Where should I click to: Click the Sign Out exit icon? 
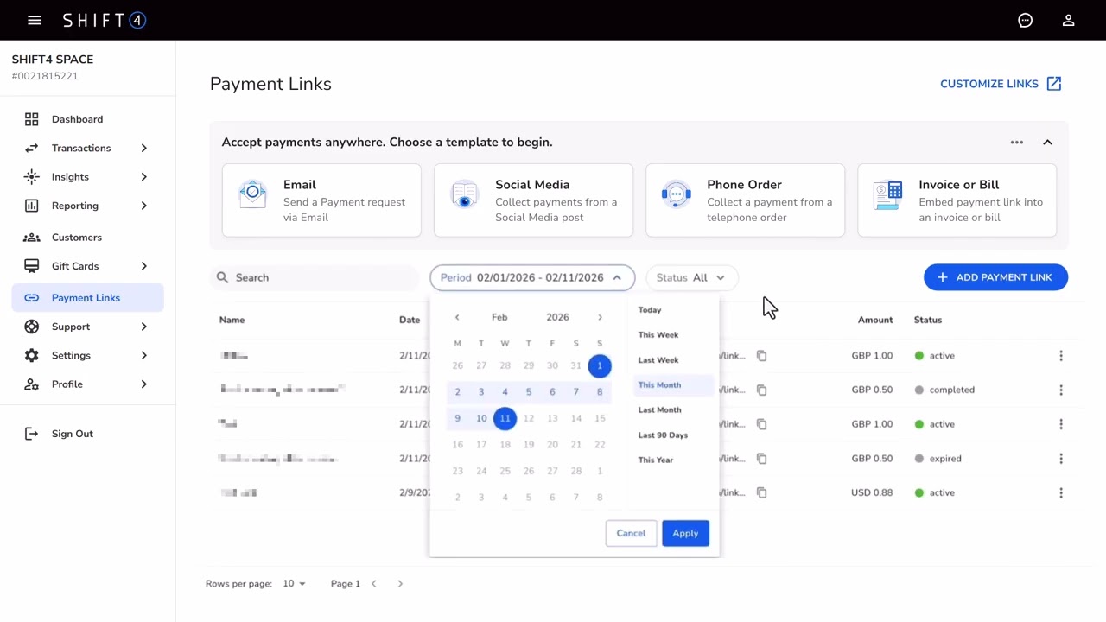pos(32,434)
